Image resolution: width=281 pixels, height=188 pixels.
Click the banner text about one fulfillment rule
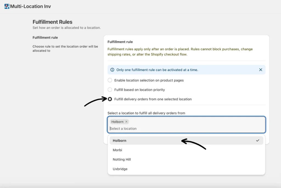[157, 70]
